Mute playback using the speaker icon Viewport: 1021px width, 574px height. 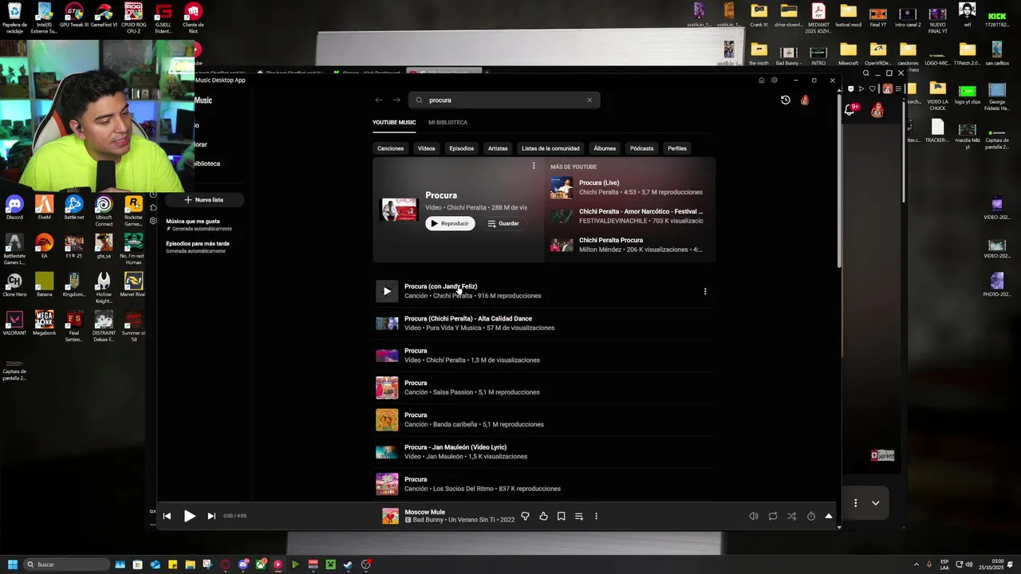753,517
